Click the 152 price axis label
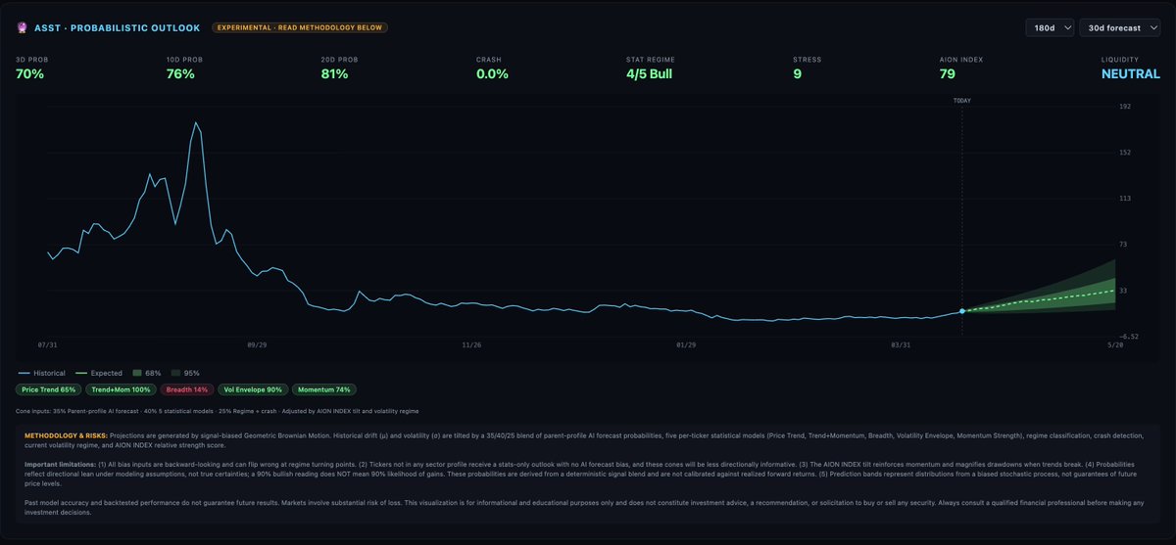 1125,152
